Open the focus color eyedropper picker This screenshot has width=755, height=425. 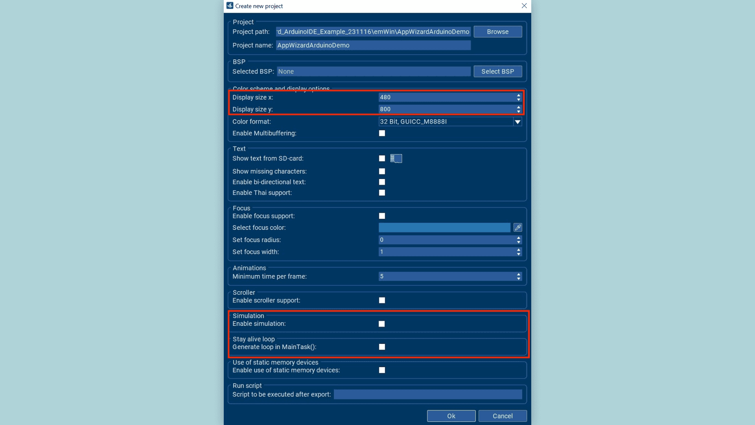tap(518, 227)
